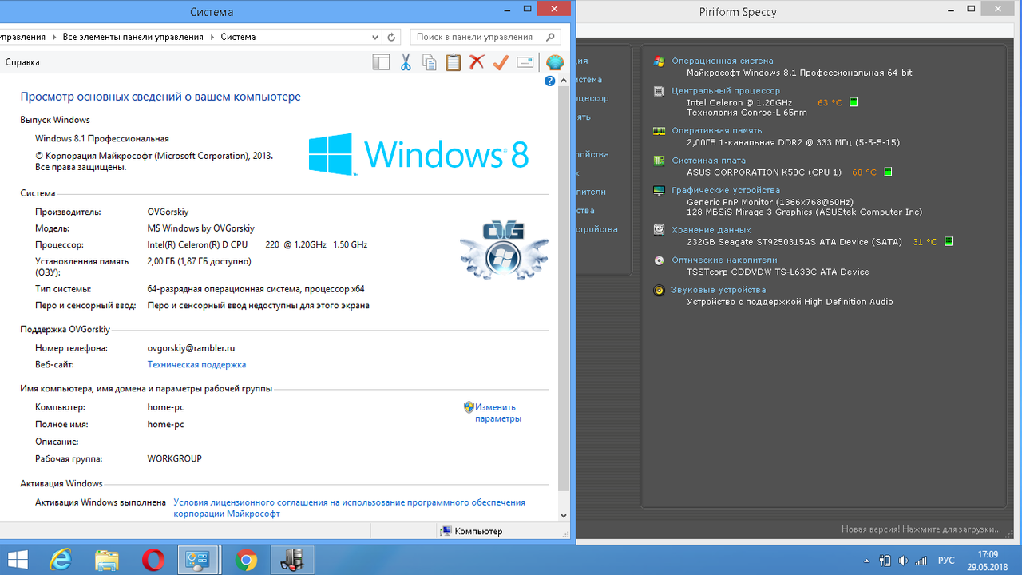Click Все элементы панели управления breadcrumb
Viewport: 1022px width, 575px height.
[133, 37]
